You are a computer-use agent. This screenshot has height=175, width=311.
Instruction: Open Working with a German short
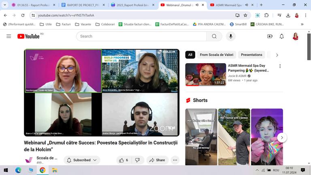point(201,137)
